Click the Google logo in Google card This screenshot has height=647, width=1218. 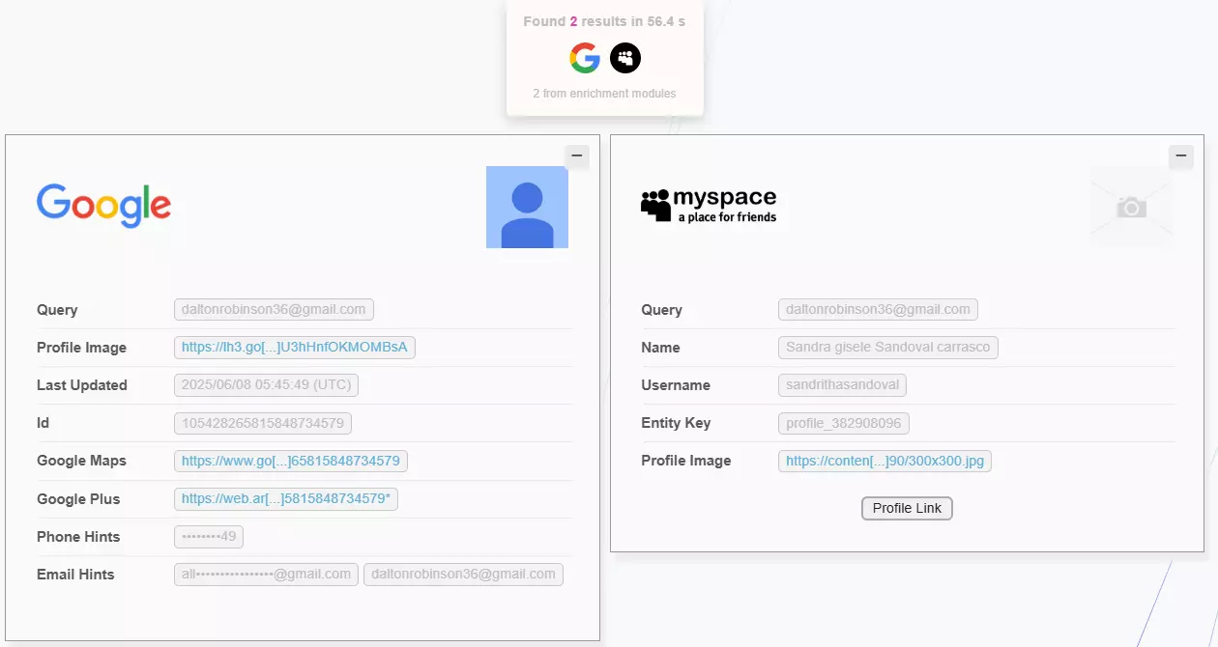pyautogui.click(x=104, y=206)
